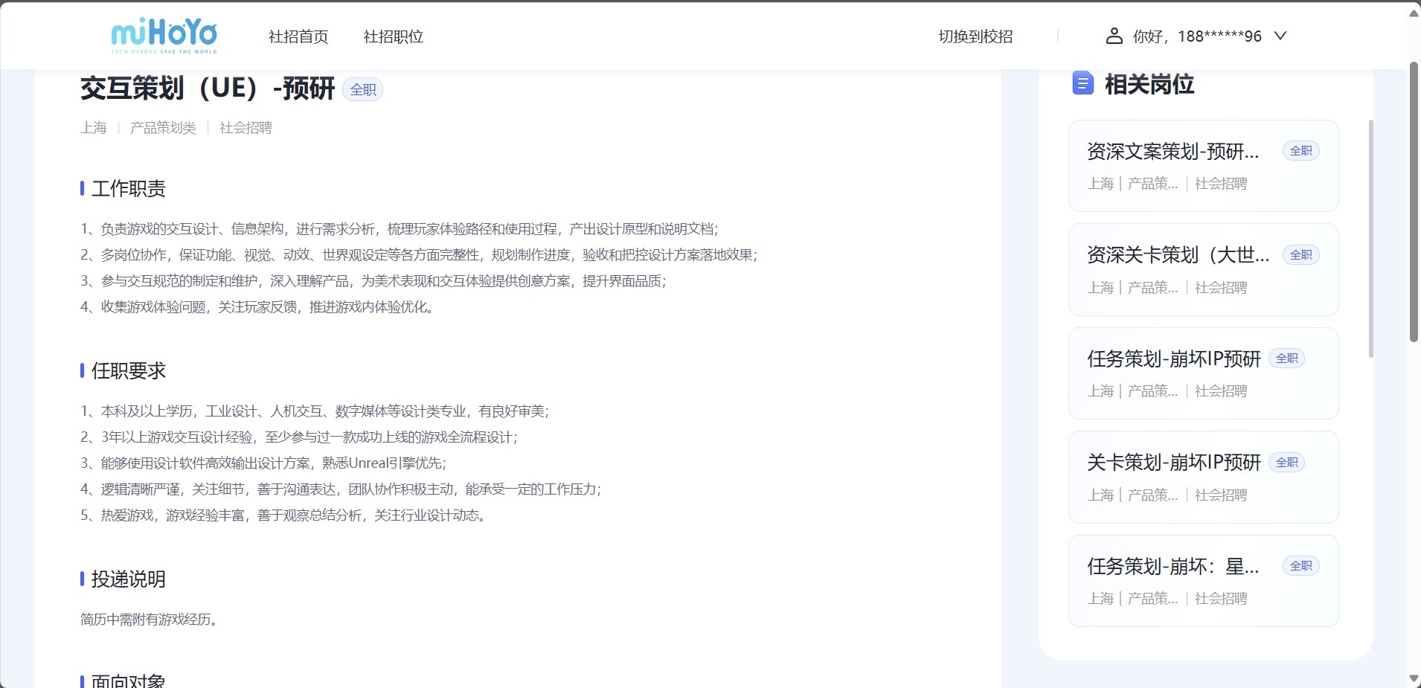This screenshot has width=1421, height=688.
Task: Click the 全职 badge on 资深文案策划 card
Action: coord(1300,151)
